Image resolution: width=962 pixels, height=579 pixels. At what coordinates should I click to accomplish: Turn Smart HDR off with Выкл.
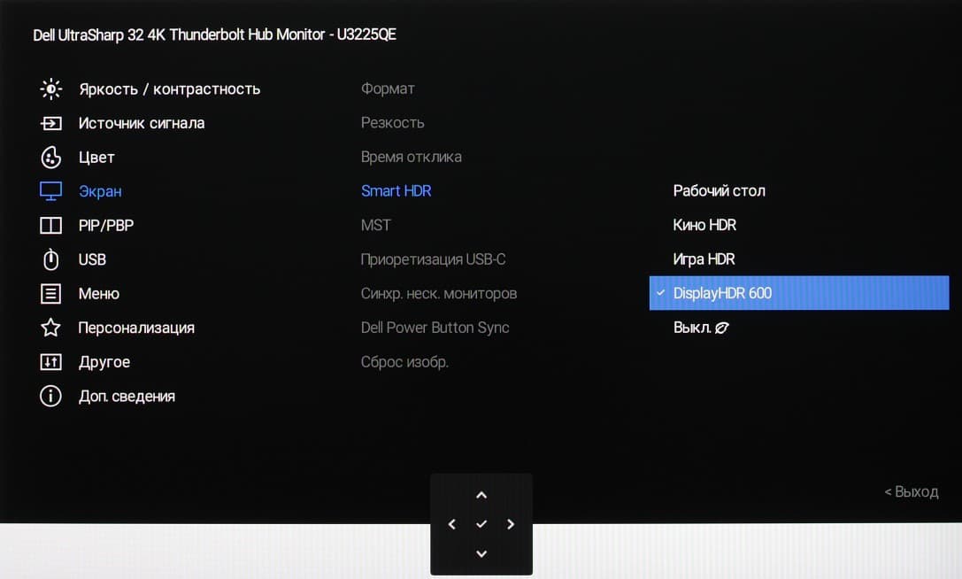[692, 328]
